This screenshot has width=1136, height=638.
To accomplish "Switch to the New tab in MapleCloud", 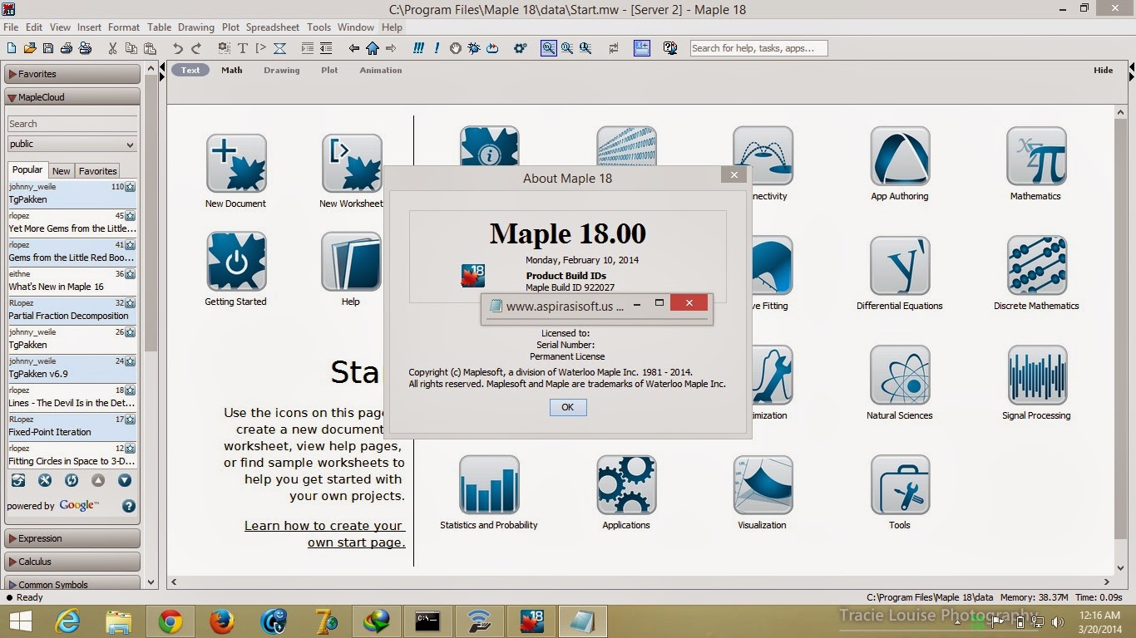I will click(62, 171).
